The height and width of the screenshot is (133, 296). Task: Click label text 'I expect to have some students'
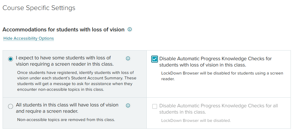pyautogui.click(x=63, y=58)
